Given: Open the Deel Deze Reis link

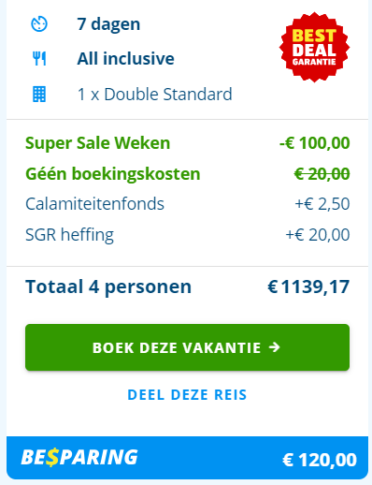Looking at the screenshot, I should pyautogui.click(x=187, y=395).
